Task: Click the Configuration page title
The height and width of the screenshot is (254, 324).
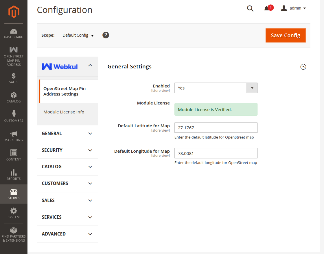Action: 65,10
